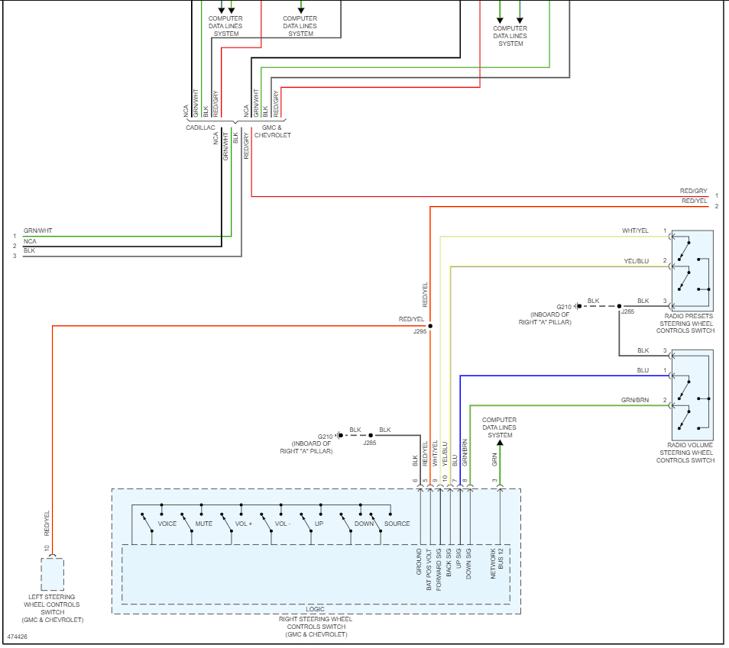Click the VOL + switch symbol

click(x=226, y=522)
